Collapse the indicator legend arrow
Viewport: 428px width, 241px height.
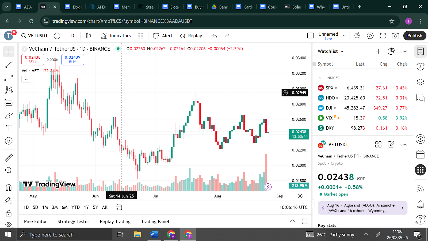[x=26, y=79]
